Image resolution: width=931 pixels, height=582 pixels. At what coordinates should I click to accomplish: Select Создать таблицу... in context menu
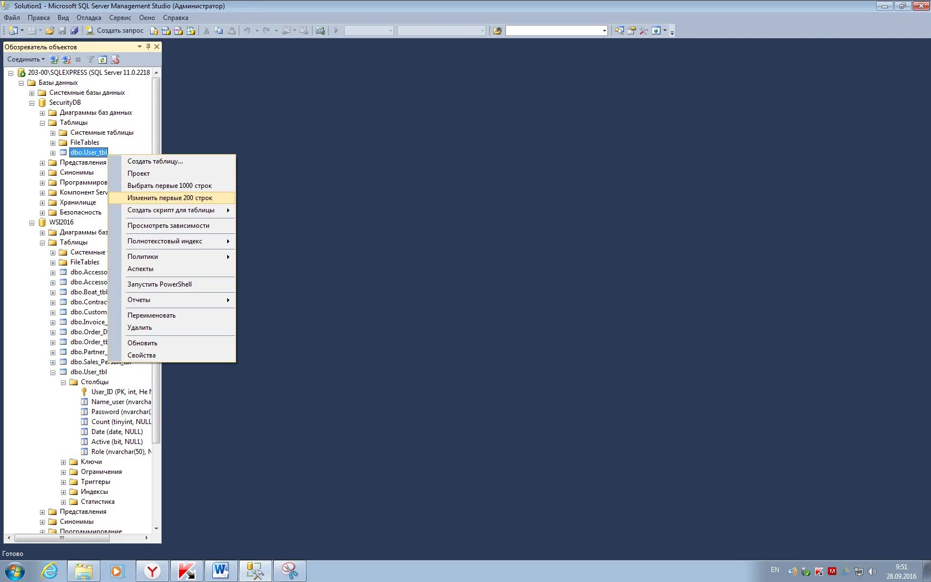pos(172,161)
